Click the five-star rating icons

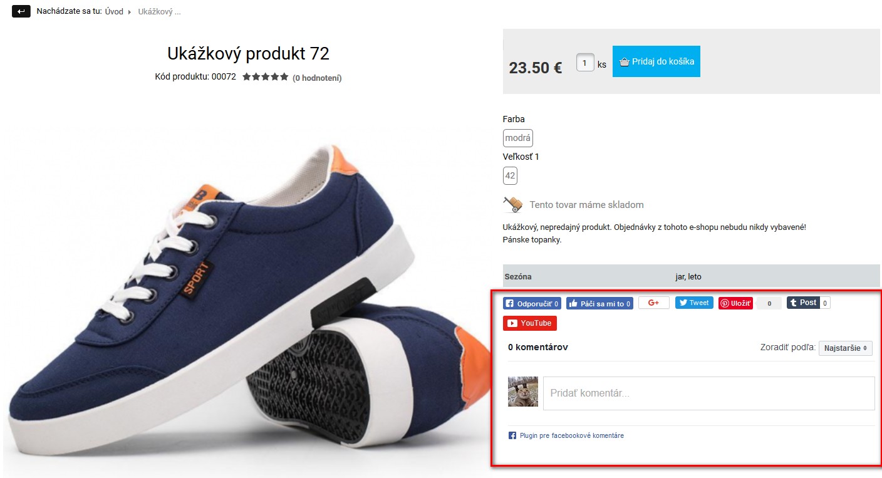click(266, 77)
